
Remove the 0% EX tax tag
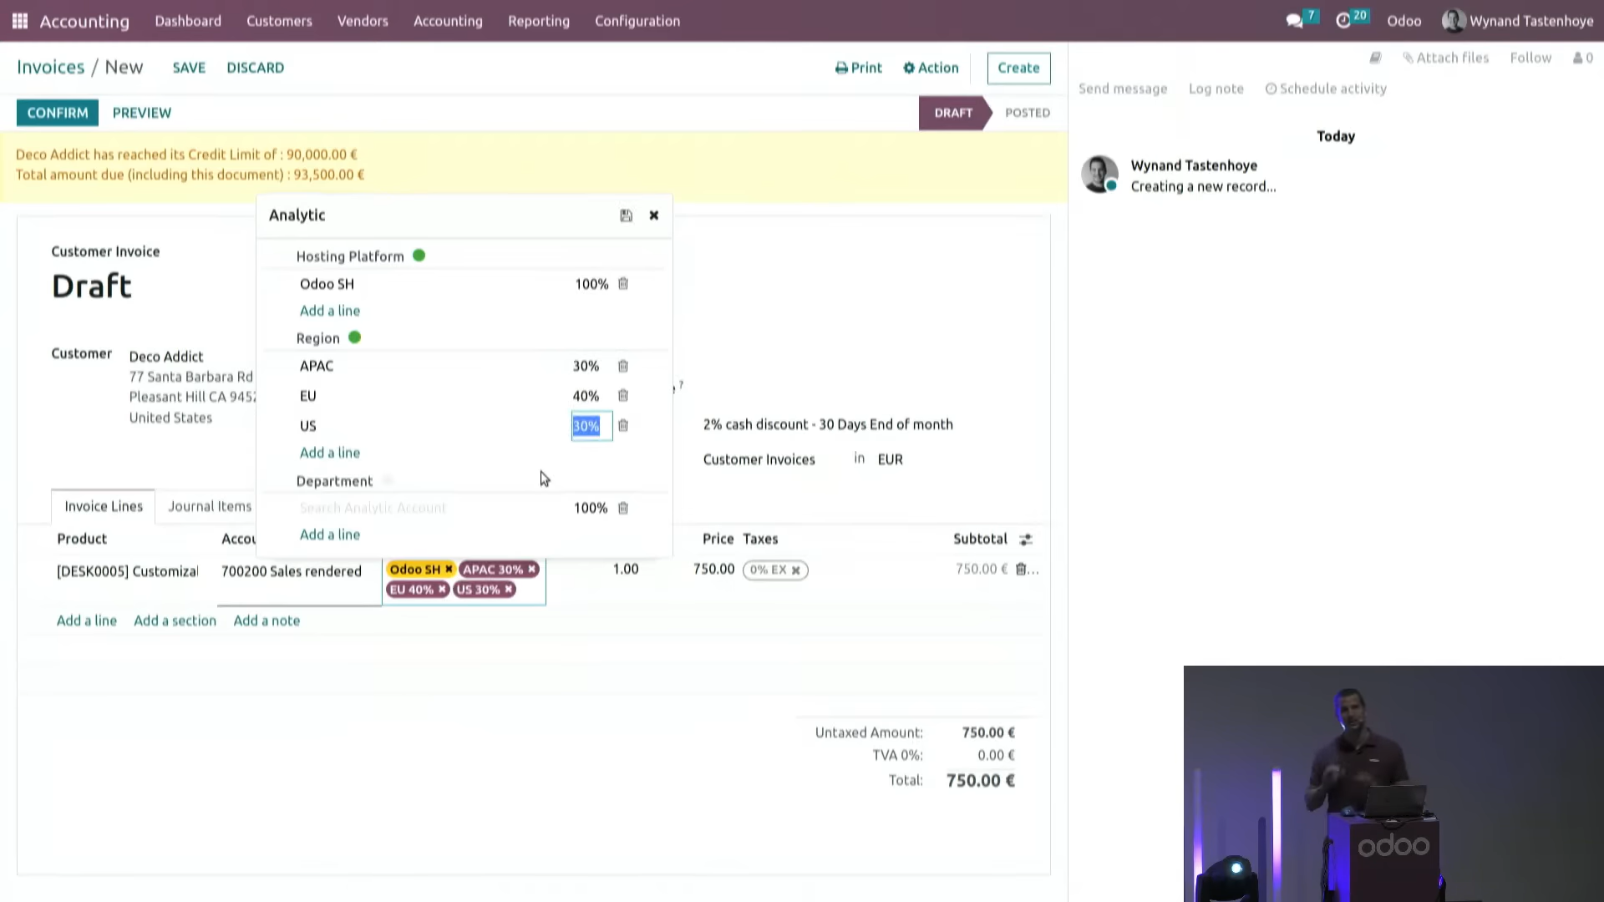795,570
